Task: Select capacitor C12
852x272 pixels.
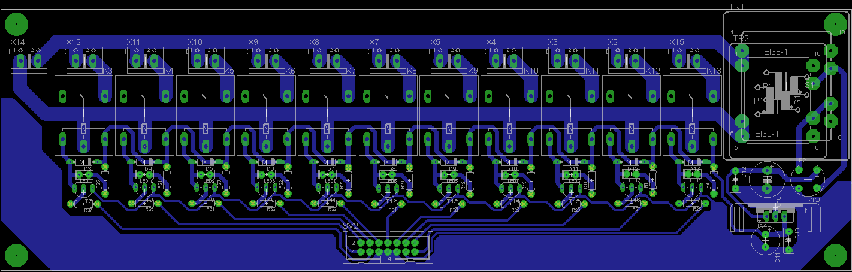Action: pos(736,180)
